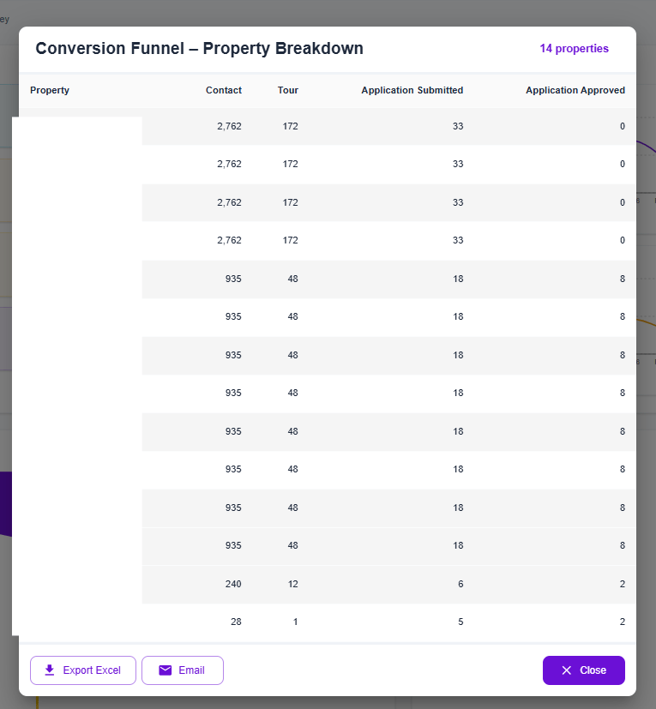This screenshot has height=709, width=656.
Task: Select Application Submitted cell showing 5
Action: pos(460,622)
